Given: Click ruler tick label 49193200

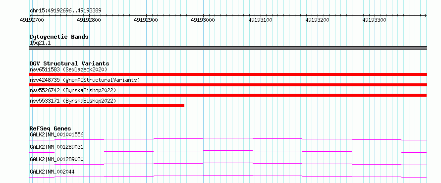Looking at the screenshot, I should coord(317,20).
